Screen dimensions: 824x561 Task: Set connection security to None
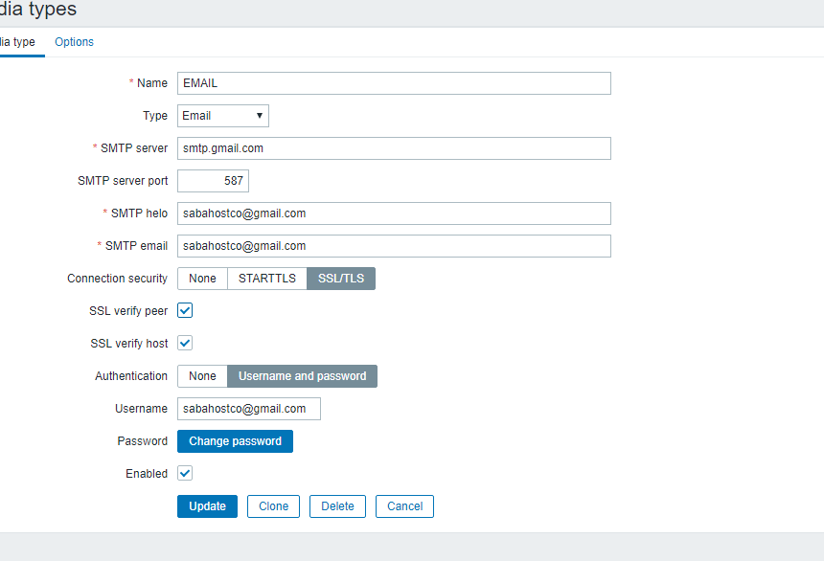click(x=202, y=279)
